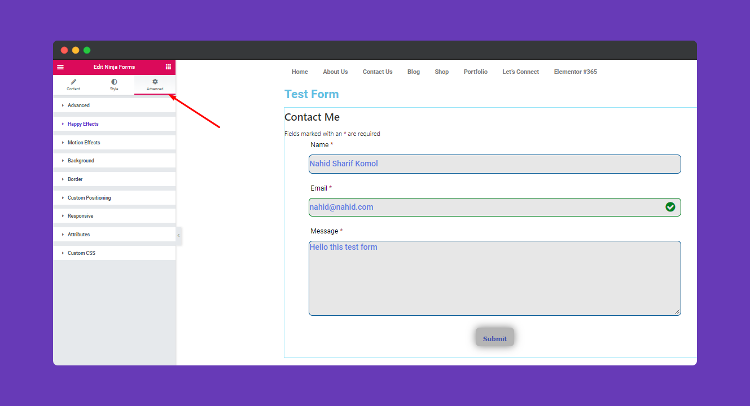Click the red close window button
The width and height of the screenshot is (750, 406).
point(64,50)
